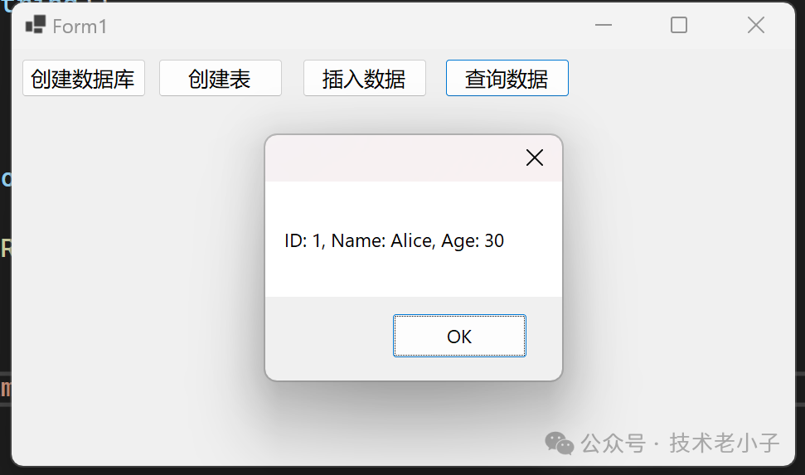Close the message box with its X icon
Image resolution: width=805 pixels, height=475 pixels.
[x=535, y=158]
